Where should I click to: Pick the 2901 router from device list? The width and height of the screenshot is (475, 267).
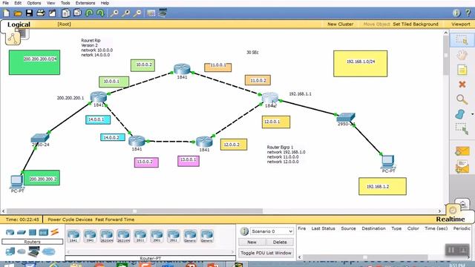pyautogui.click(x=157, y=236)
